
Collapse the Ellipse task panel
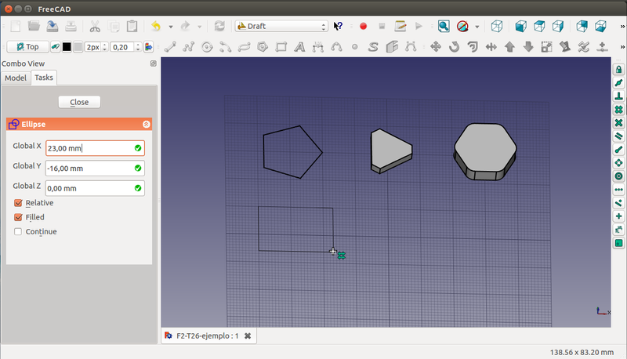pyautogui.click(x=146, y=124)
